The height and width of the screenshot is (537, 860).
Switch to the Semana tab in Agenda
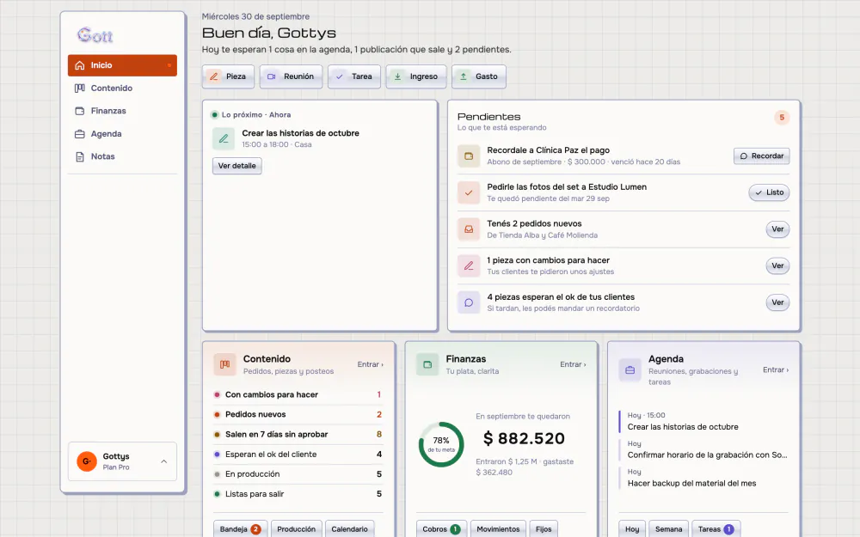pos(668,529)
